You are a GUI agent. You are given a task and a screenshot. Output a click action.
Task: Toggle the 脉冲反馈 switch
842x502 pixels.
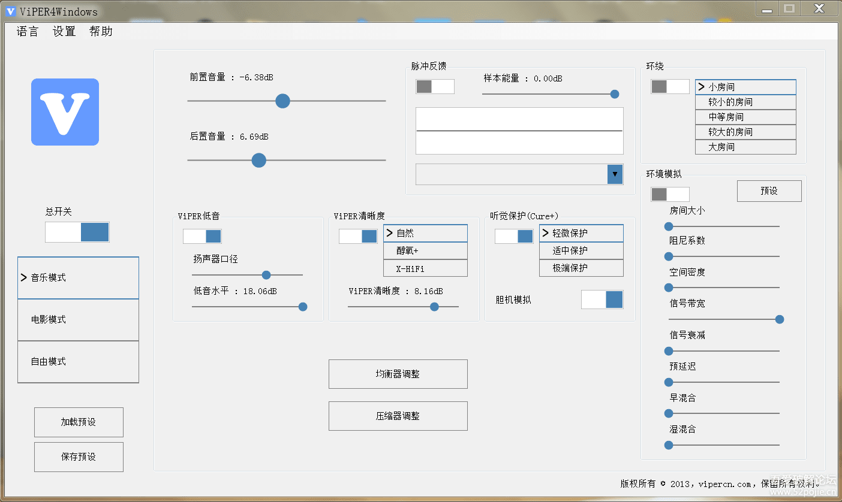click(435, 87)
